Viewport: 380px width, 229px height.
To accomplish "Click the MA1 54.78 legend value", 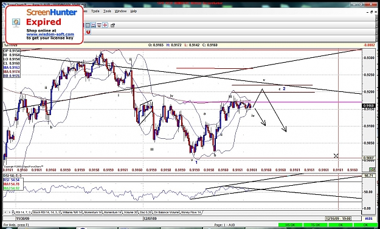I will coord(12,185).
